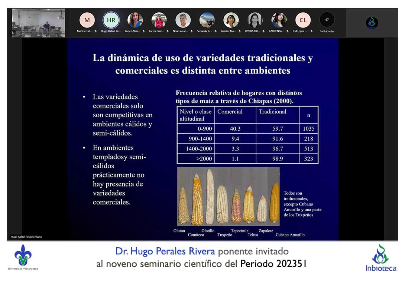Select the Hugo Rafael 'HR' speaker avatar
Viewport: 405px width, 283px height.
click(111, 20)
